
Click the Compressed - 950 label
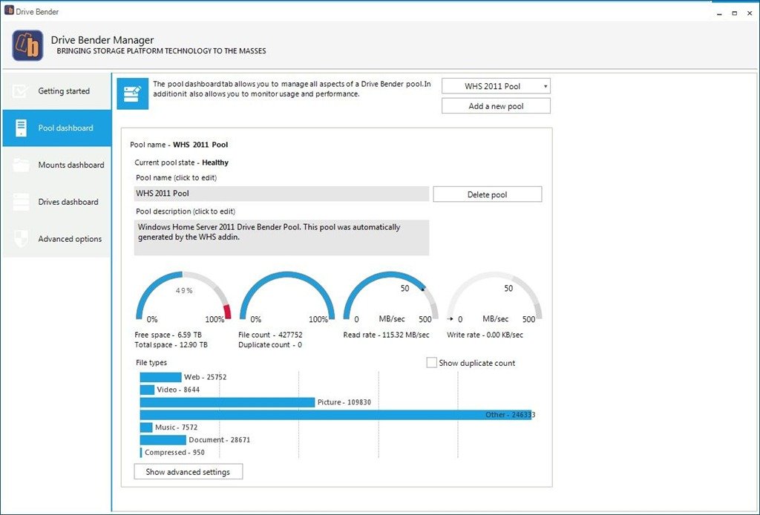pos(174,453)
